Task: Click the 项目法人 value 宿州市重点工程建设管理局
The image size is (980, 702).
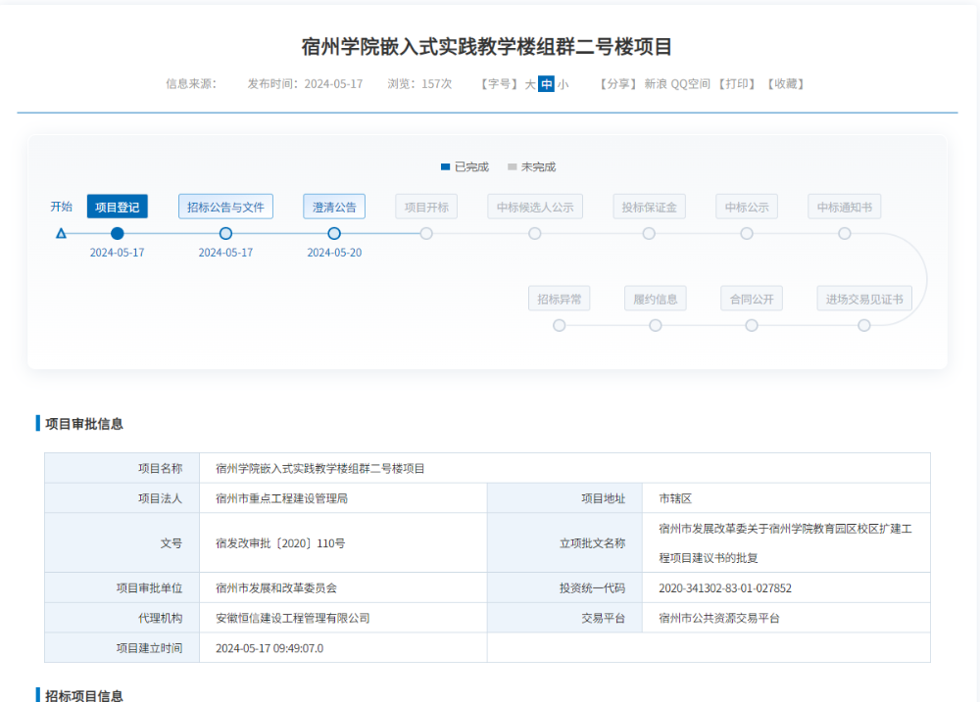Action: click(282, 498)
